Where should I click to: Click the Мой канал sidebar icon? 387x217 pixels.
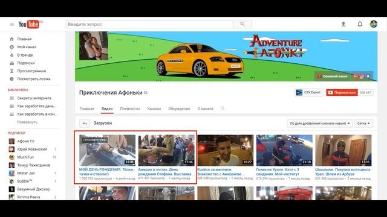11,47
